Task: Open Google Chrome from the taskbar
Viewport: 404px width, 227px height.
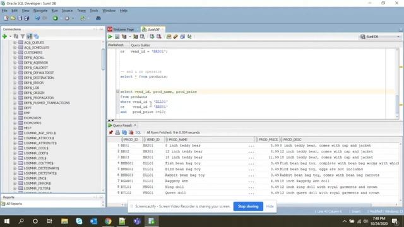Action: click(x=108, y=221)
